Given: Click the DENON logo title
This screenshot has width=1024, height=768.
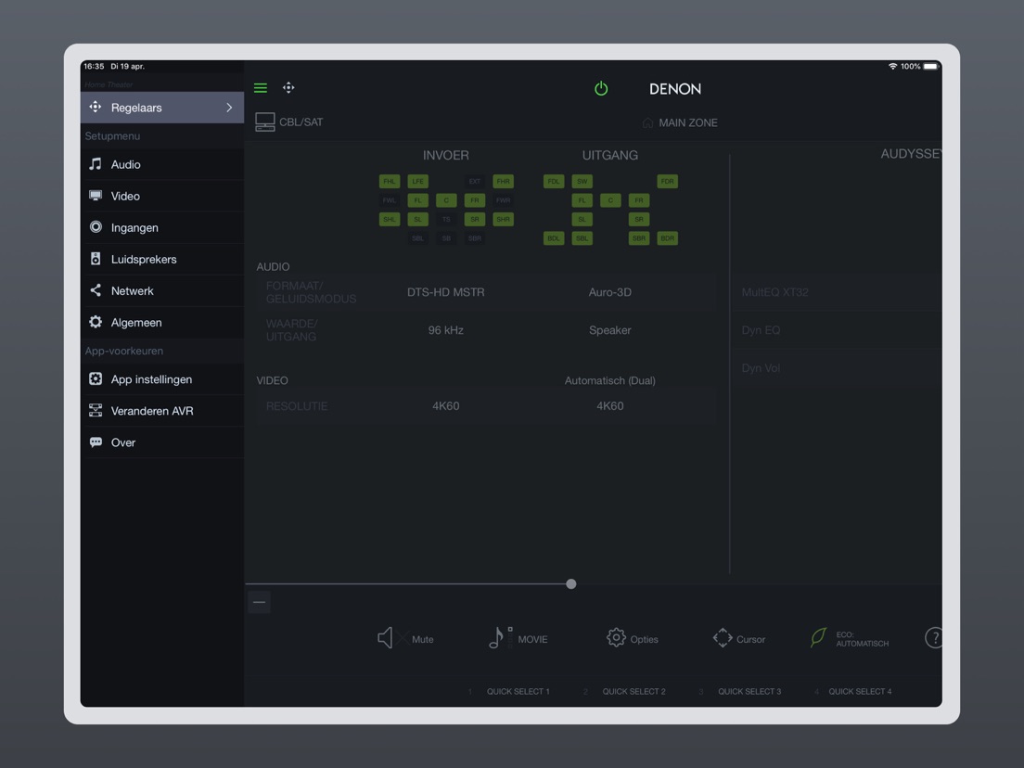Looking at the screenshot, I should click(x=674, y=89).
